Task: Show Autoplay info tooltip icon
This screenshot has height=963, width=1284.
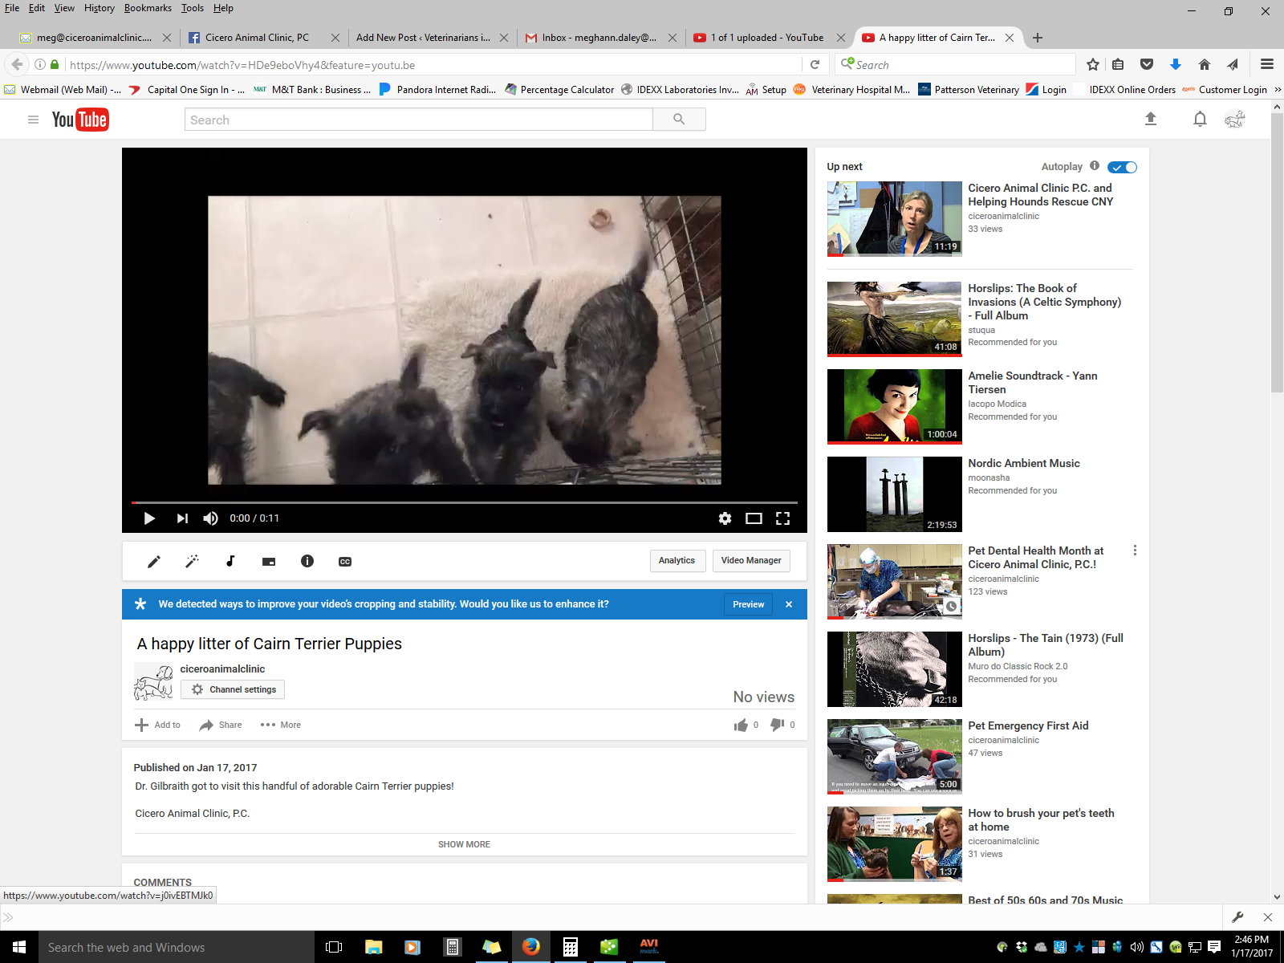Action: pyautogui.click(x=1095, y=166)
